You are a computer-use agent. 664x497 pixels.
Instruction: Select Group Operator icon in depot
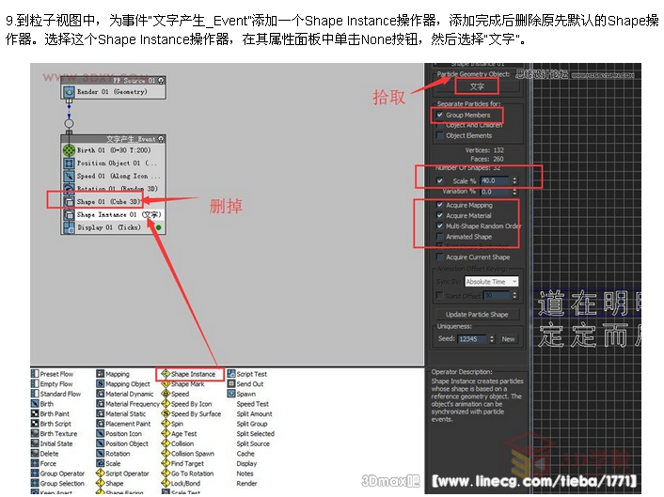click(x=35, y=474)
